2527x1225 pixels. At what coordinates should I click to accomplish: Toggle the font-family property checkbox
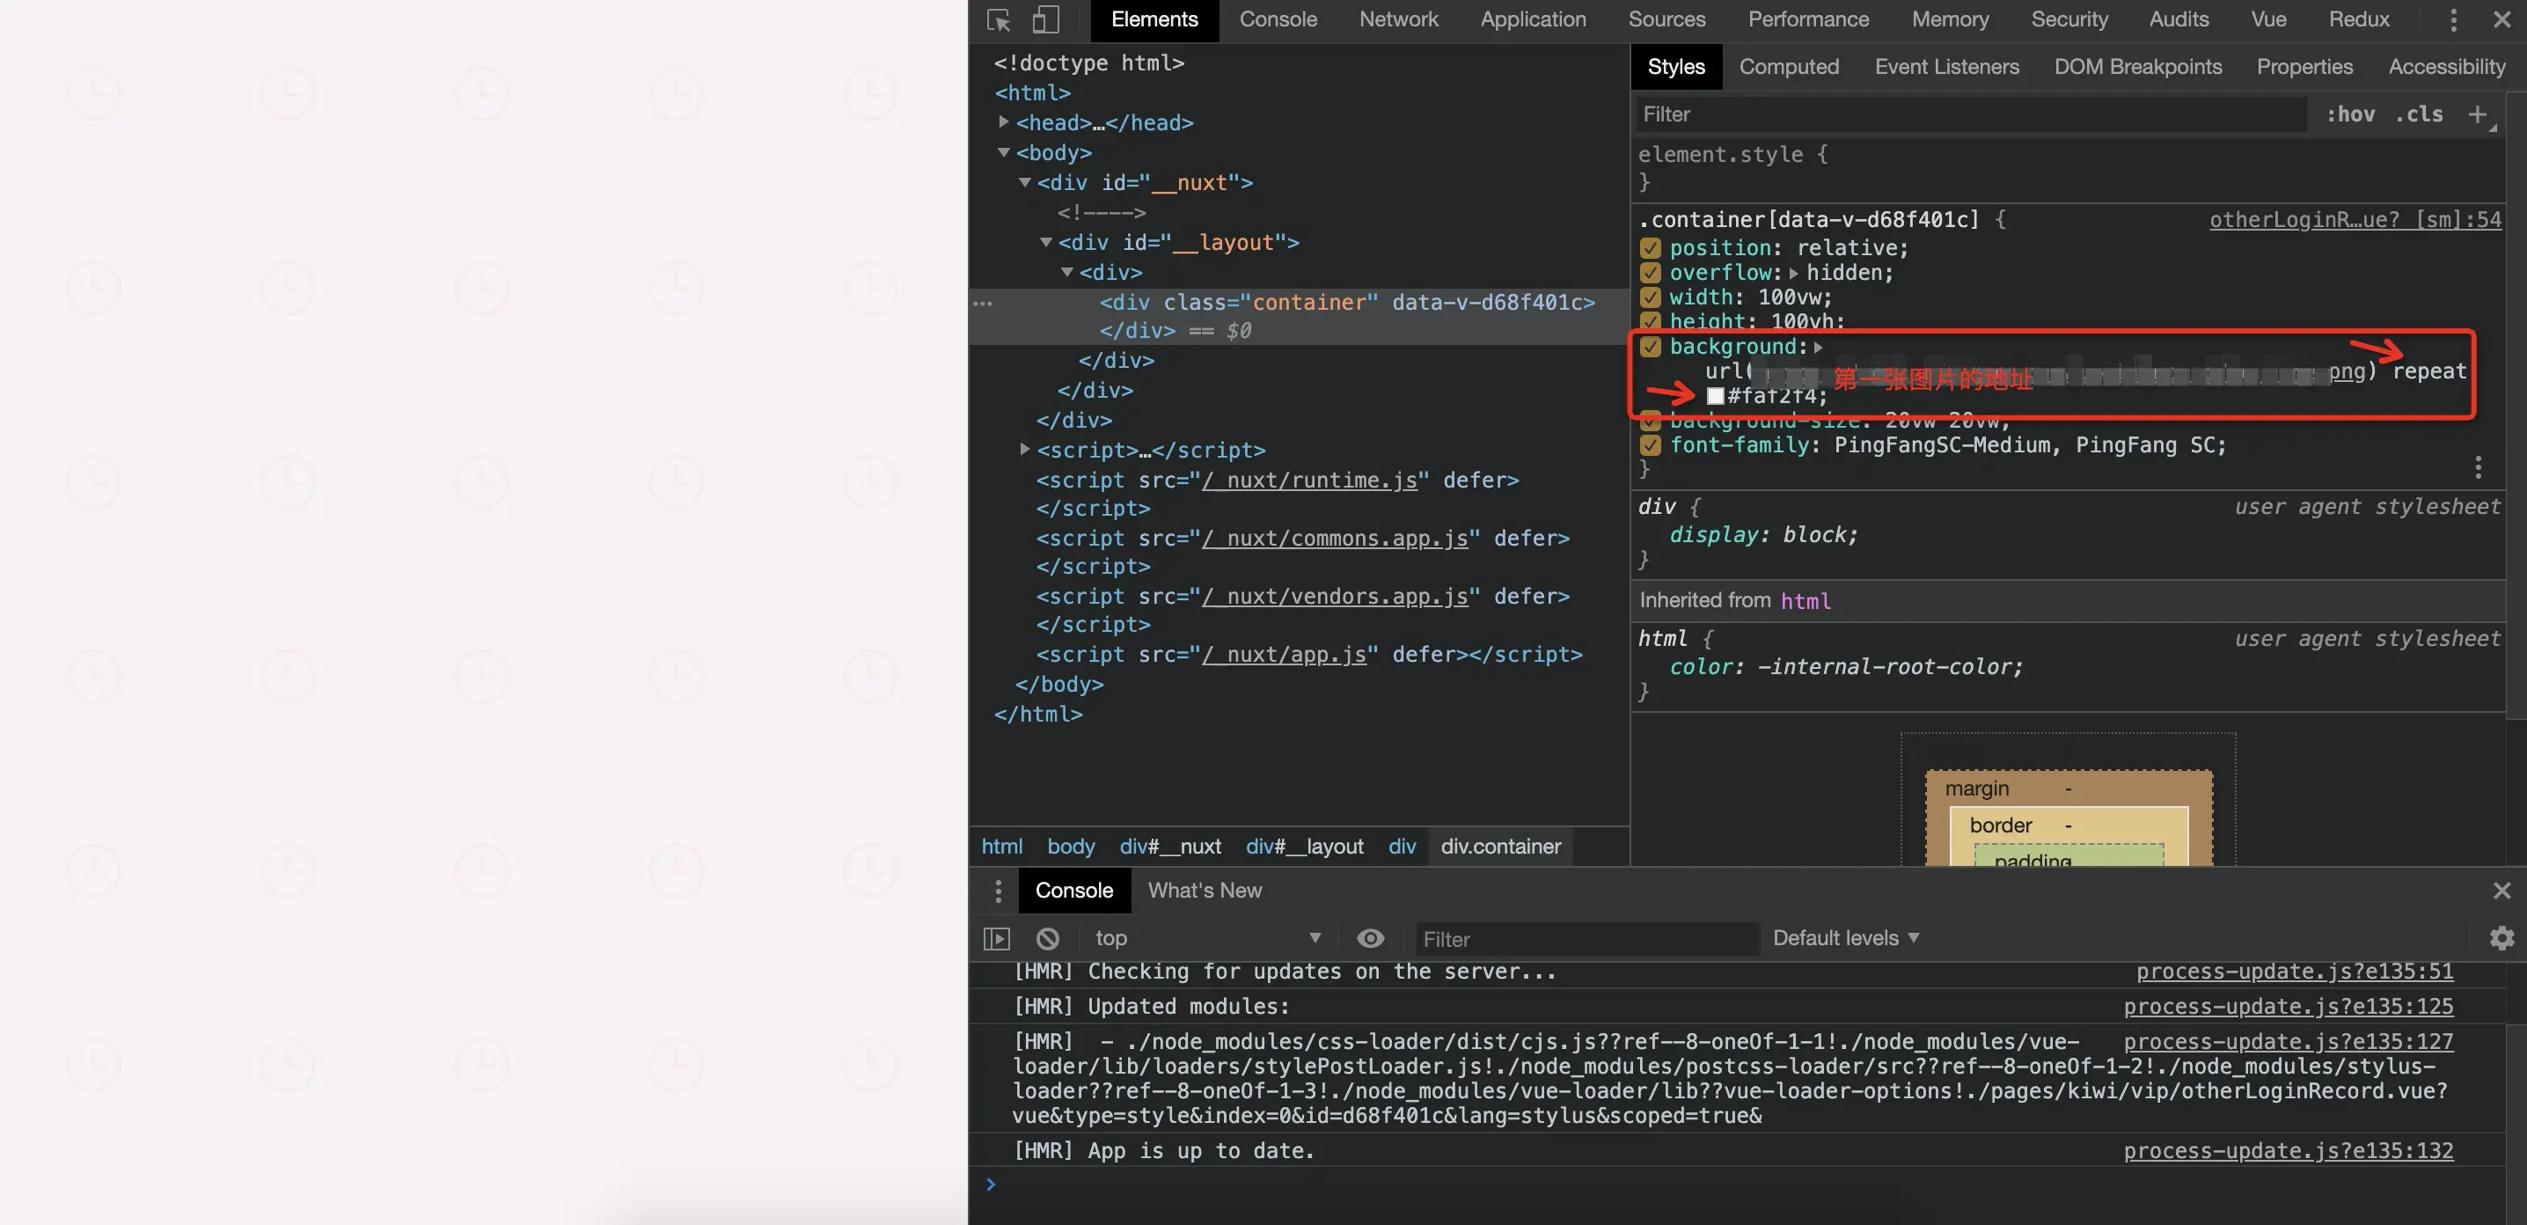(x=1650, y=445)
